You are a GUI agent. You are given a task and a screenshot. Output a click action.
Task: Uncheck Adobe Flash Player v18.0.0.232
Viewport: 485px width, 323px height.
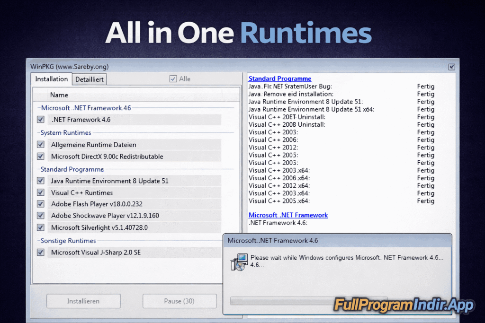tap(40, 204)
